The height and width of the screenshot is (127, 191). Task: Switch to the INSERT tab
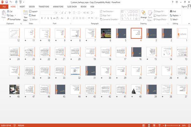[x=22, y=7]
